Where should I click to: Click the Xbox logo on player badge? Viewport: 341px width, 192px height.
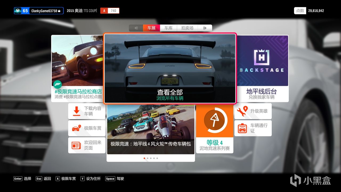18,11
